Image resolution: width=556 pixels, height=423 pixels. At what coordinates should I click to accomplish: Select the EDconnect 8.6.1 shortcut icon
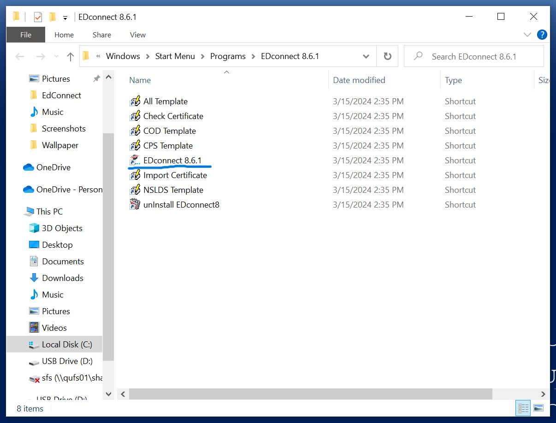pos(135,161)
